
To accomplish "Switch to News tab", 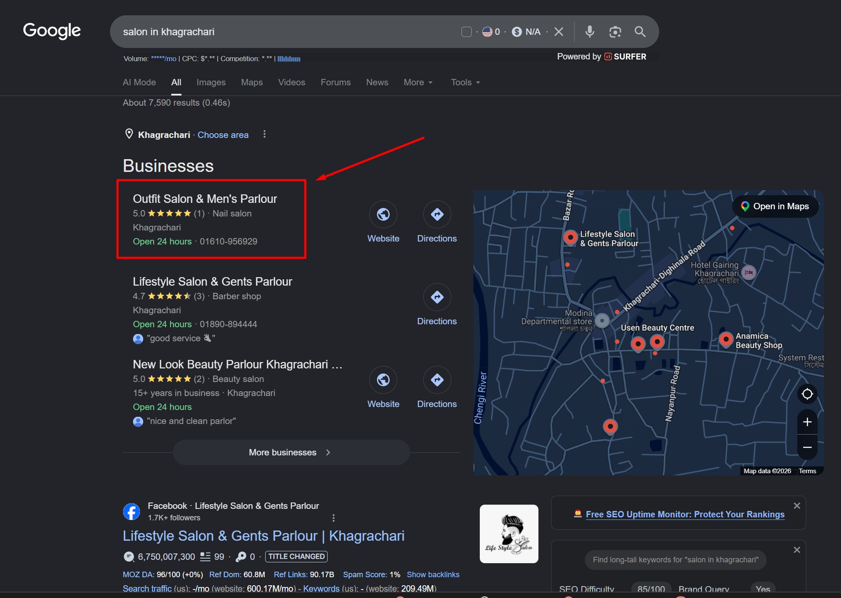I will tap(377, 82).
